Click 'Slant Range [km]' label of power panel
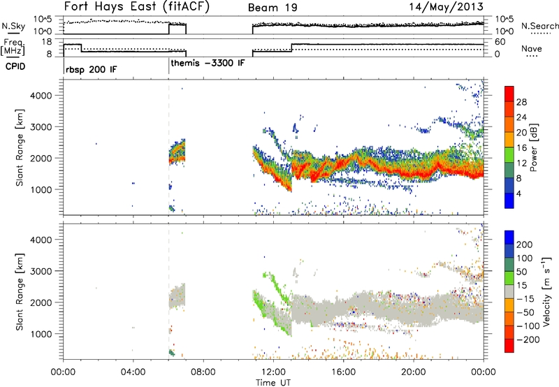The height and width of the screenshot is (387, 559). tap(20, 147)
